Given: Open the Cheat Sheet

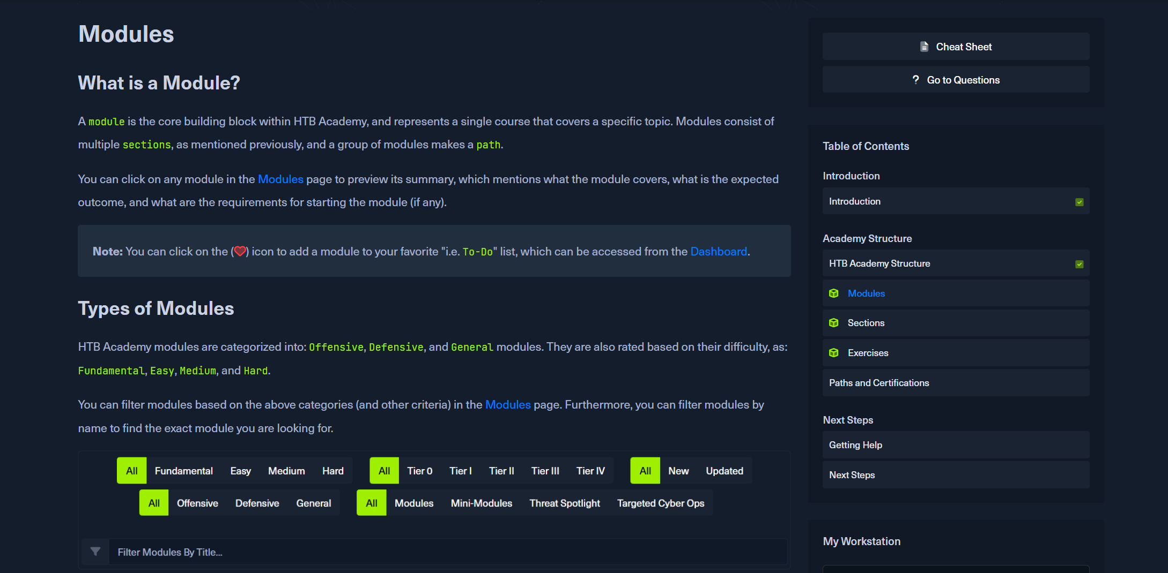Looking at the screenshot, I should tap(956, 47).
